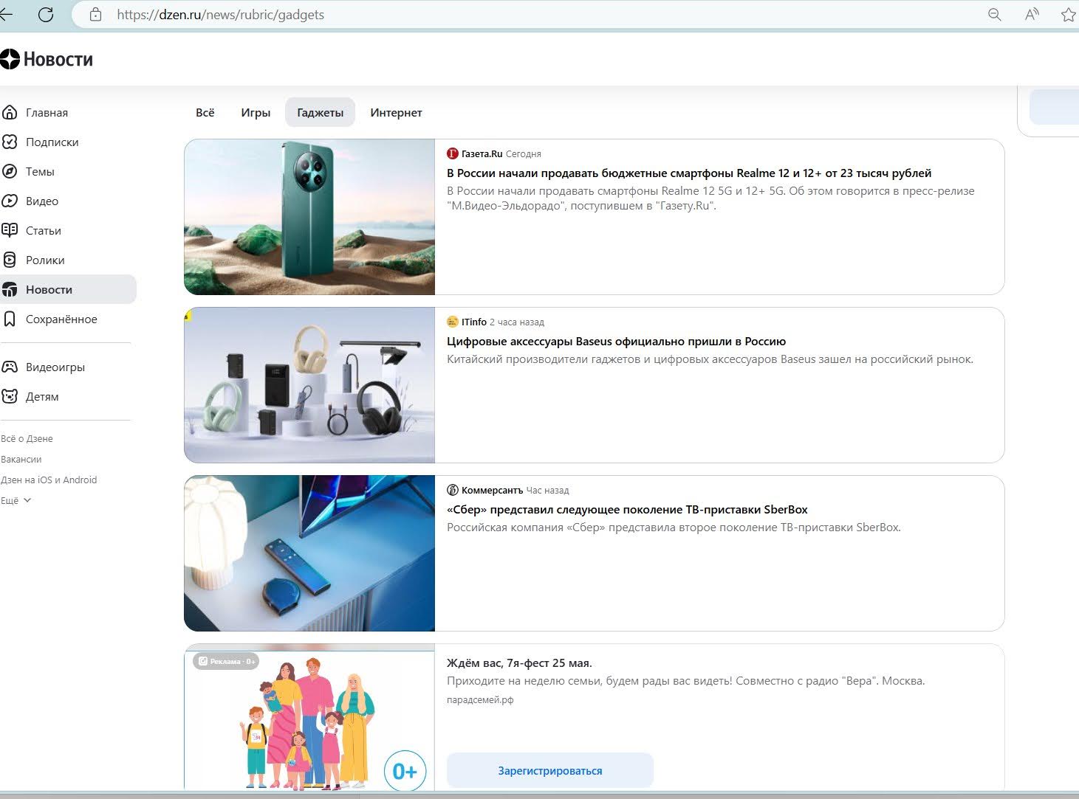Expand the Ещё footer menu
The image size is (1079, 799).
16,500
